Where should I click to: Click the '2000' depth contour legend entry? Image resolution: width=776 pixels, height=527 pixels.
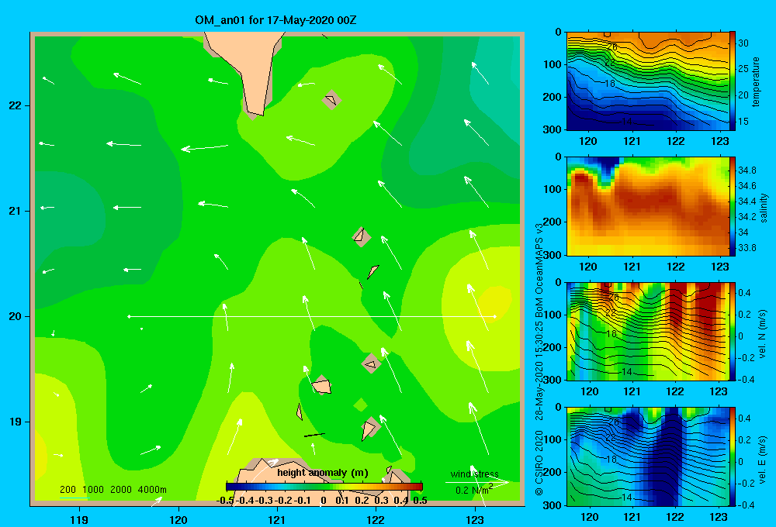121,490
